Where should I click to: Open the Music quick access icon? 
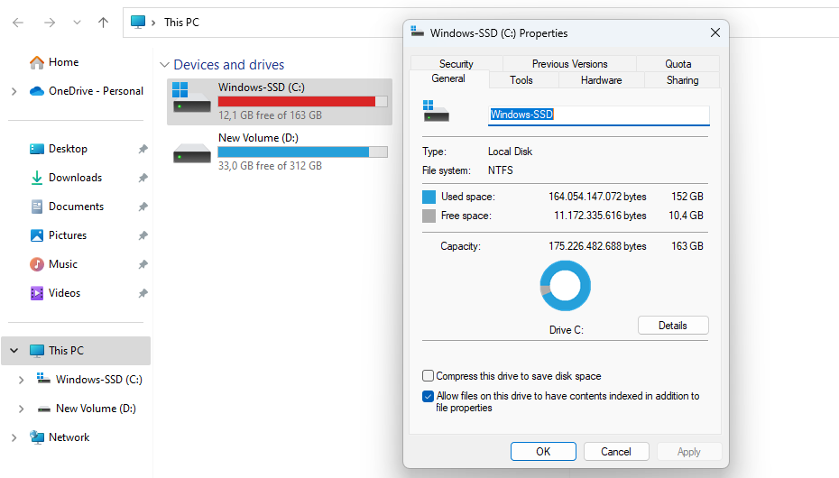pyautogui.click(x=37, y=264)
